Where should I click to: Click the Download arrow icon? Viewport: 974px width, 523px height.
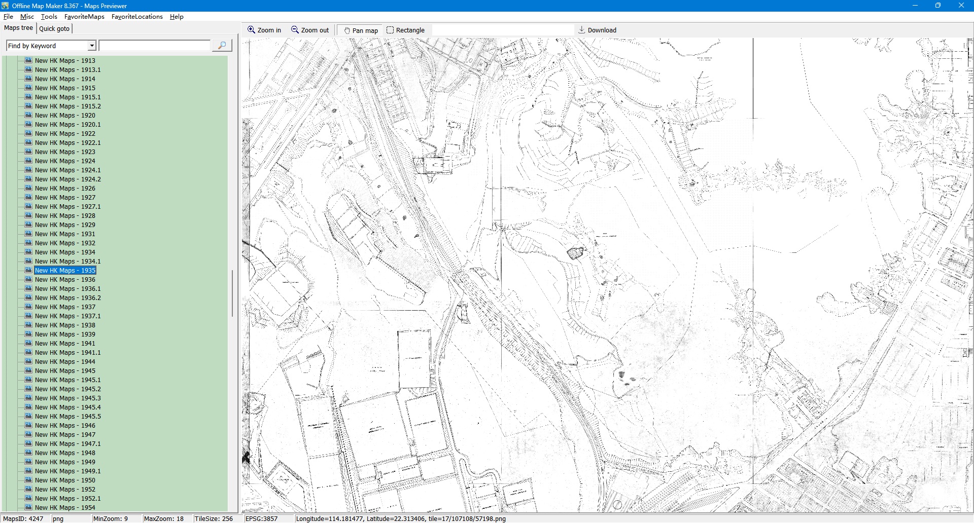pos(582,30)
